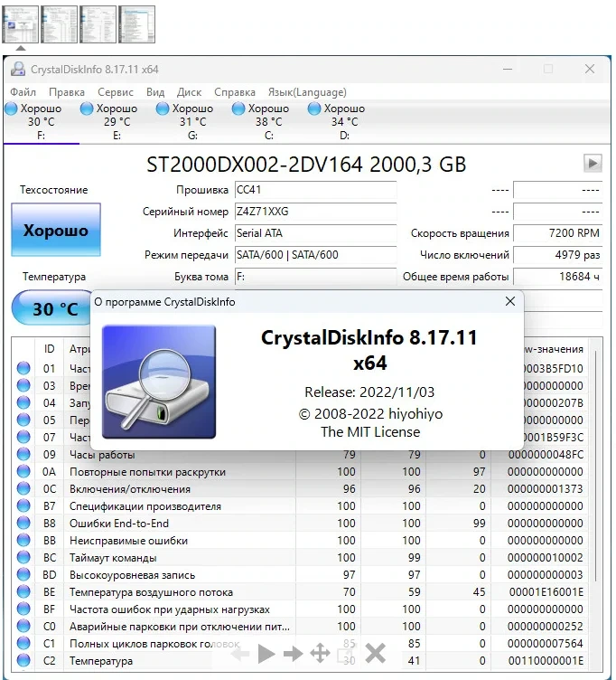Image resolution: width=616 pixels, height=680 pixels.
Task: Click the next disk arrow button
Action: click(593, 164)
